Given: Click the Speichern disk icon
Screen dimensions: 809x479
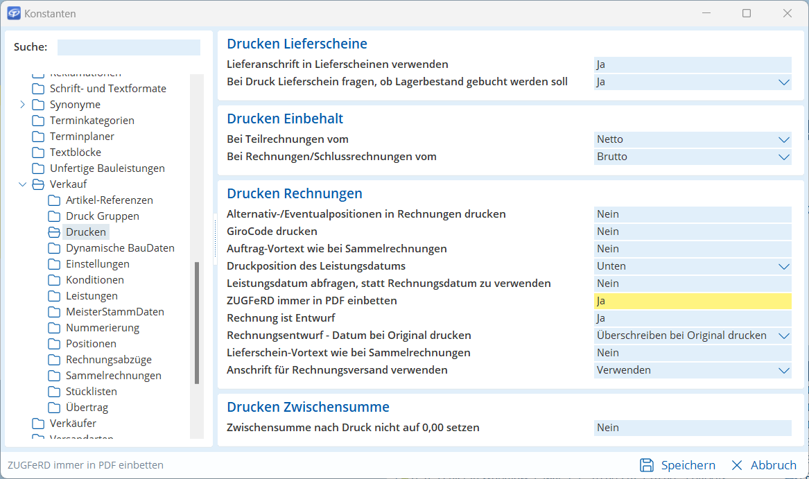Looking at the screenshot, I should (x=647, y=465).
